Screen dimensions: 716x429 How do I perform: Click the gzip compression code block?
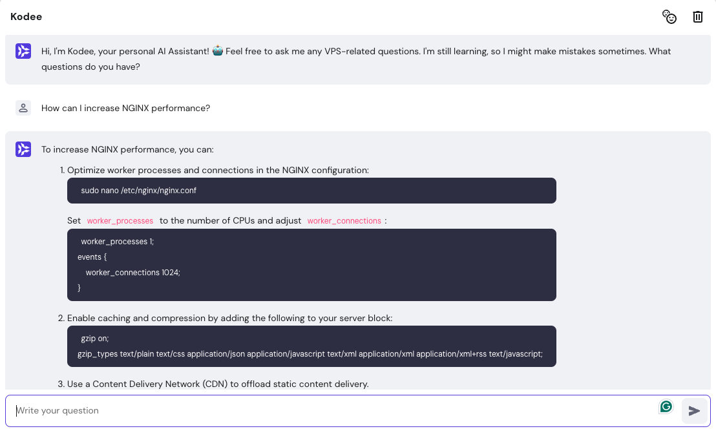click(311, 346)
